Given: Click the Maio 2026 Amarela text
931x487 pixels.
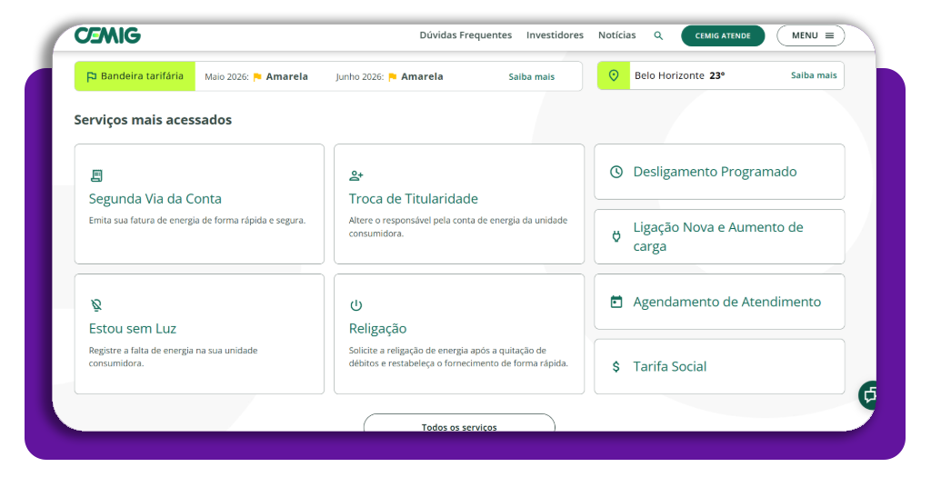Looking at the screenshot, I should point(255,76).
